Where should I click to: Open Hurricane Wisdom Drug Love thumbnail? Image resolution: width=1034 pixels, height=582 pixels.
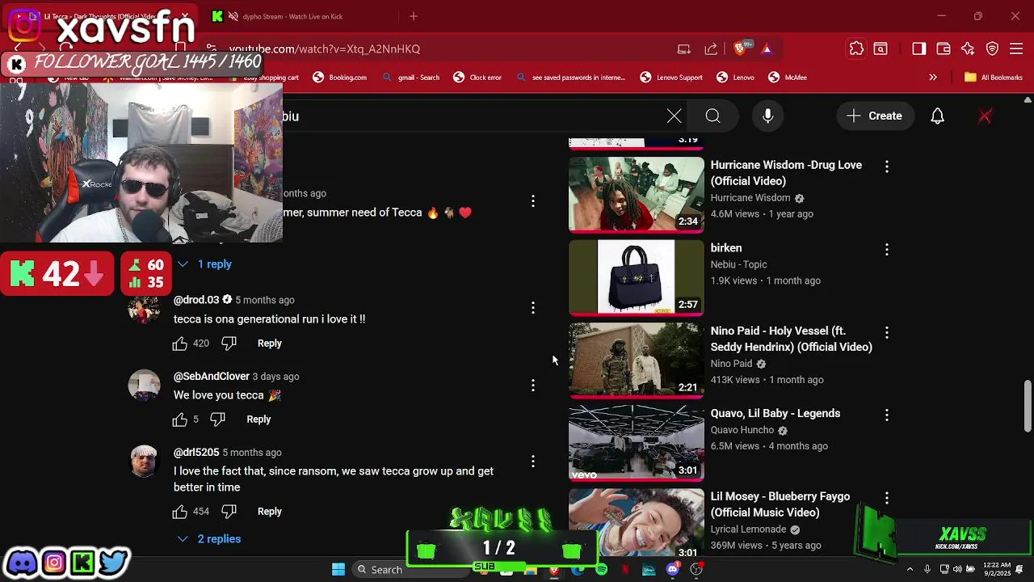[637, 194]
